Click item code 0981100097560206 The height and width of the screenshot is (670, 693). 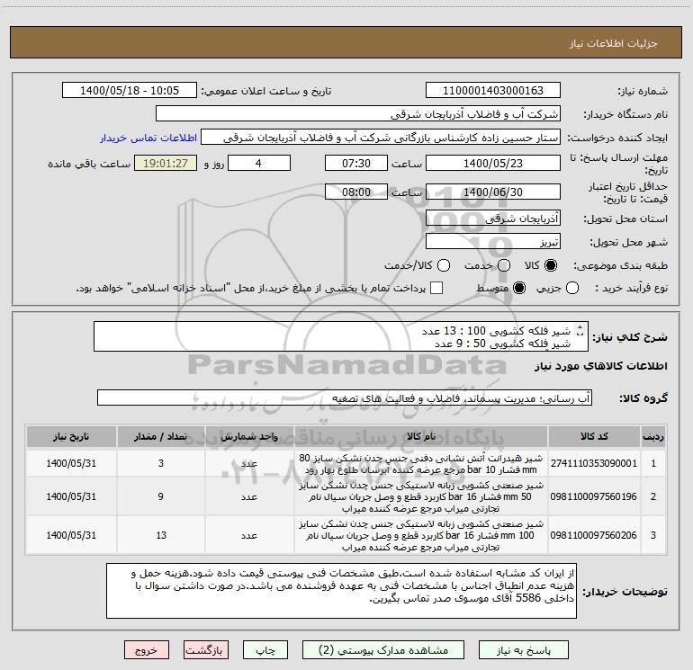[x=594, y=535]
